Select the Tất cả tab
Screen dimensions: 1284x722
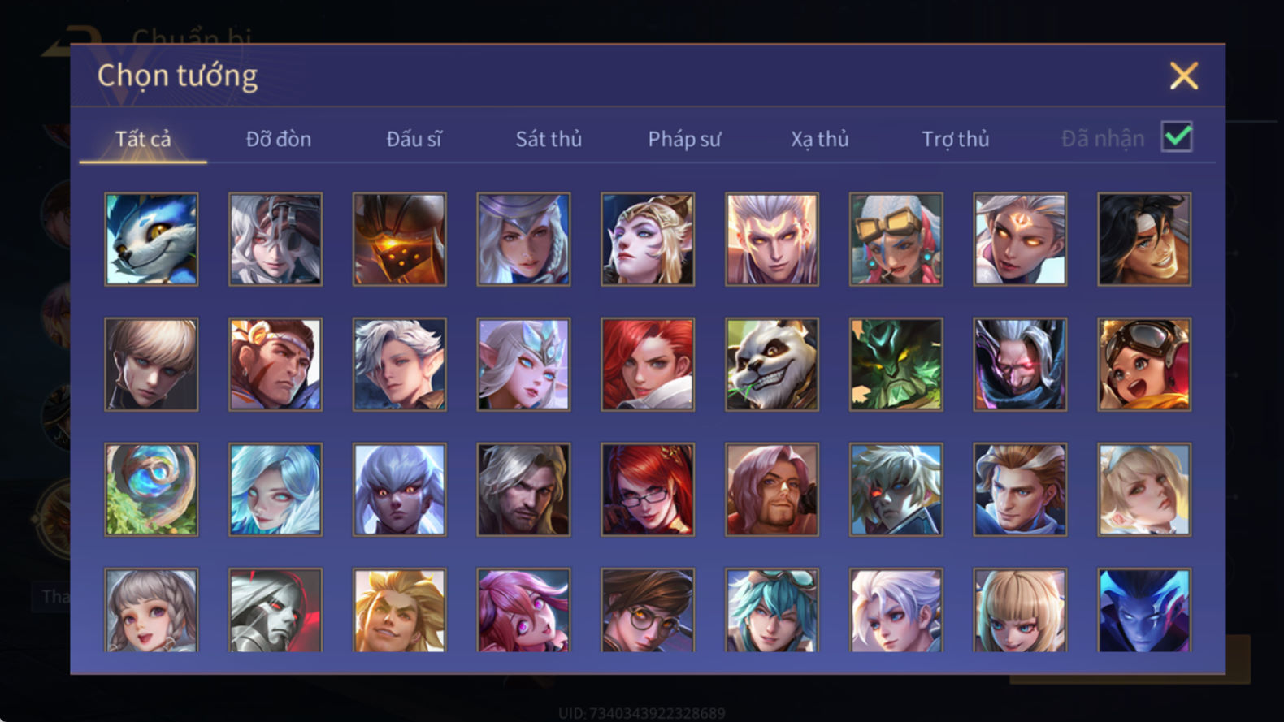143,139
